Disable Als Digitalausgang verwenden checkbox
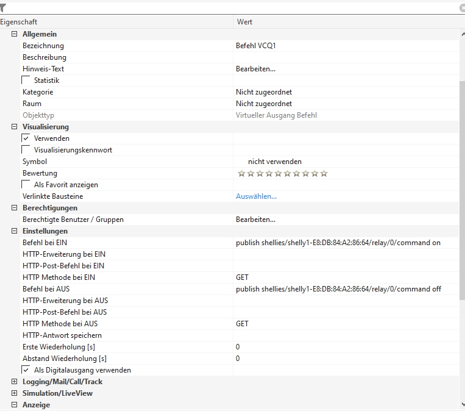 (x=26, y=370)
